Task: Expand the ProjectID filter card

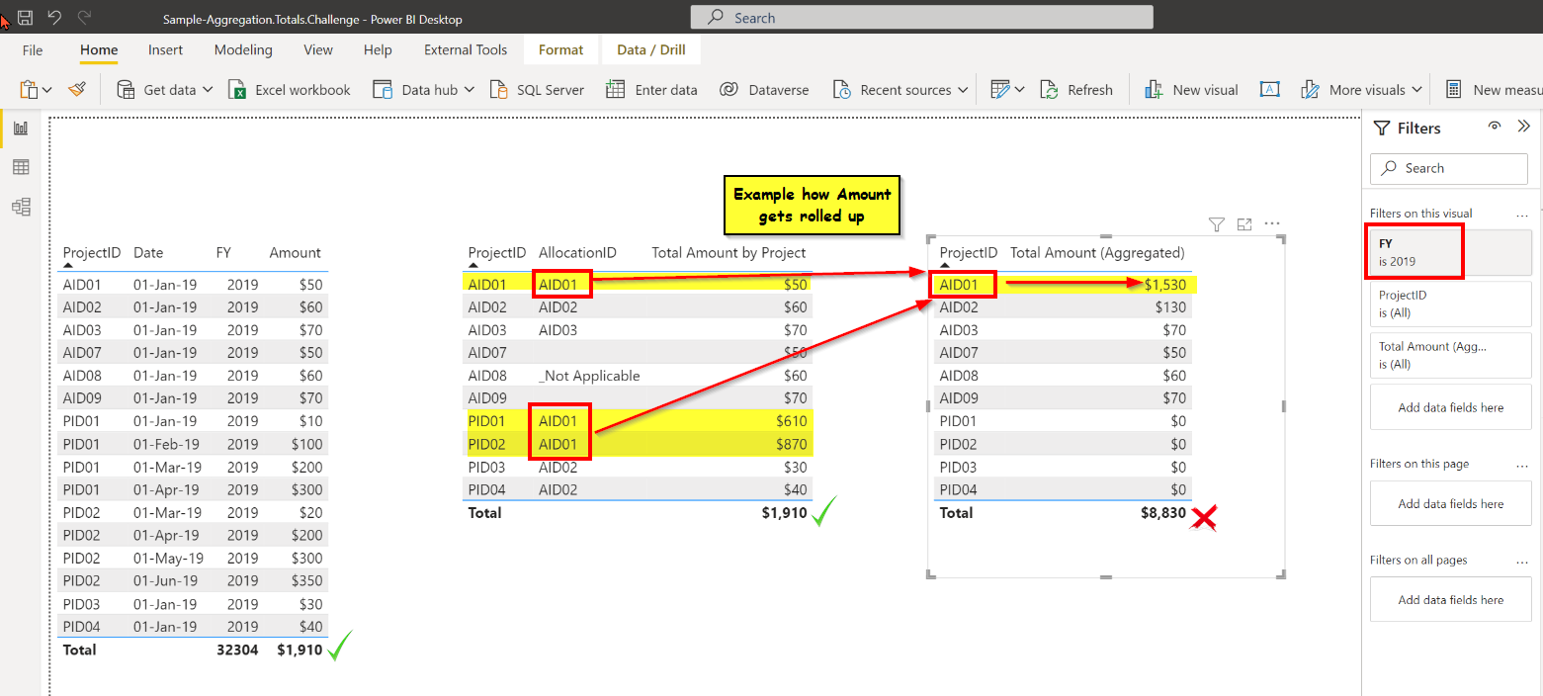Action: tap(1450, 304)
